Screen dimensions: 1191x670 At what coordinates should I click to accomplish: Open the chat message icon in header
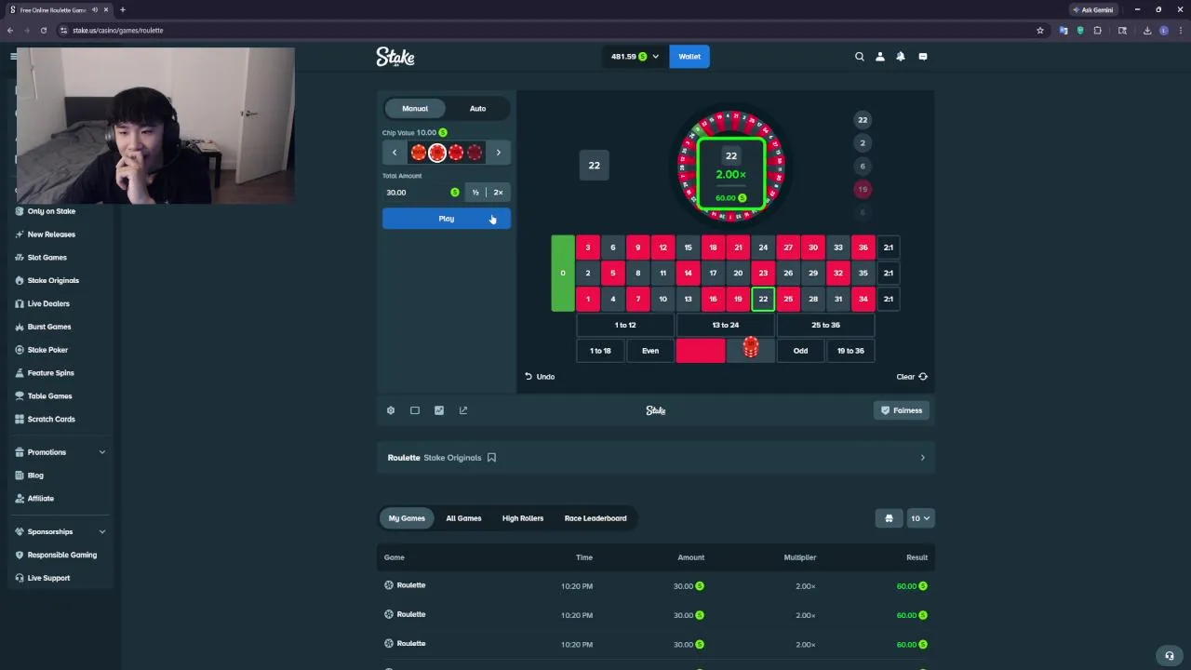tap(923, 57)
